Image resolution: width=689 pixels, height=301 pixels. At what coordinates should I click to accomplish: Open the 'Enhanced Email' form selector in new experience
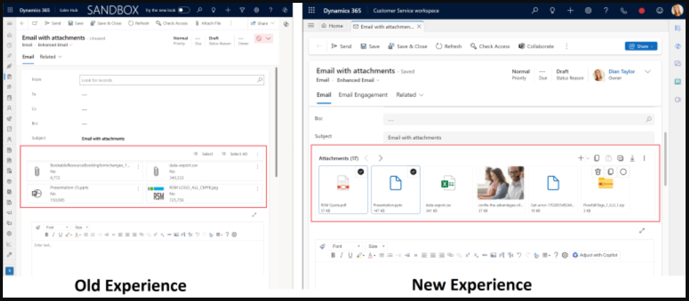click(x=358, y=80)
